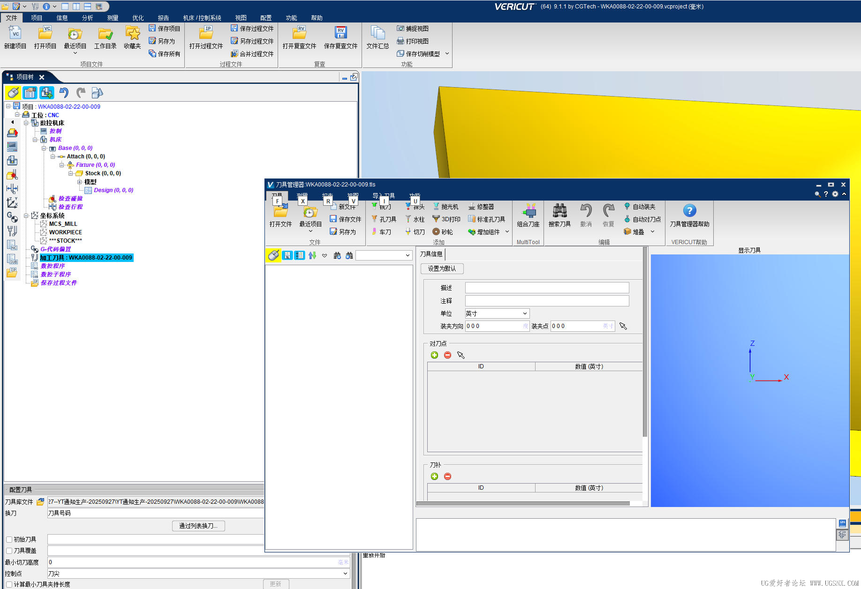Open the 项目 ribbon tab

coord(37,18)
